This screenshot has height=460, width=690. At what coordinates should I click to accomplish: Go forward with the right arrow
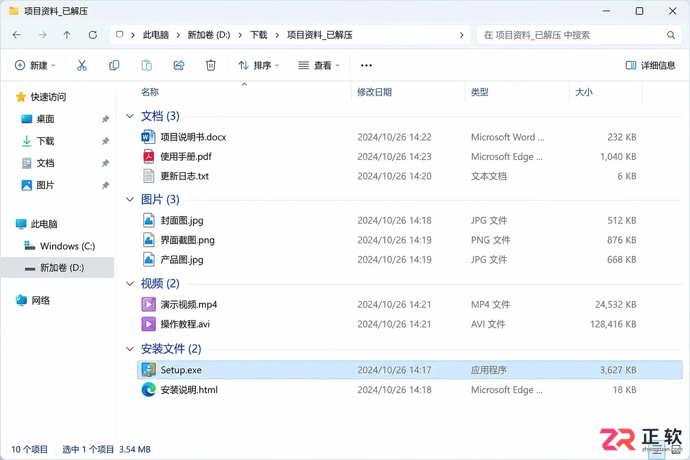tap(43, 35)
